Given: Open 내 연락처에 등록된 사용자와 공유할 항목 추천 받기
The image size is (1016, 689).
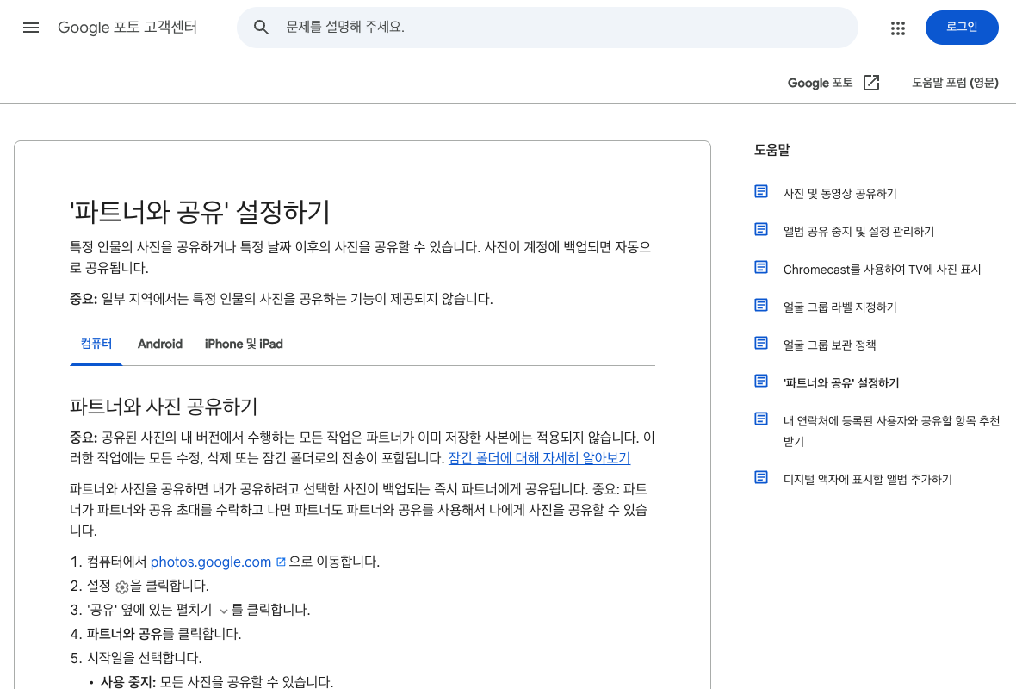Looking at the screenshot, I should click(892, 431).
